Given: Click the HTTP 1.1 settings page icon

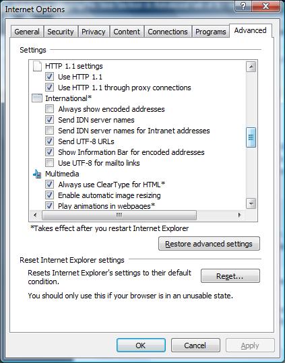Looking at the screenshot, I should tap(37, 66).
